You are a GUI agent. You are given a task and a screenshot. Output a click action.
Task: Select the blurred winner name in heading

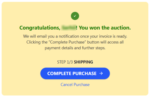point(68,27)
